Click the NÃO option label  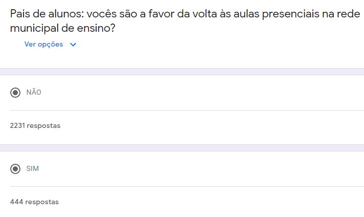click(34, 93)
